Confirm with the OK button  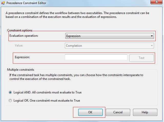point(90,112)
